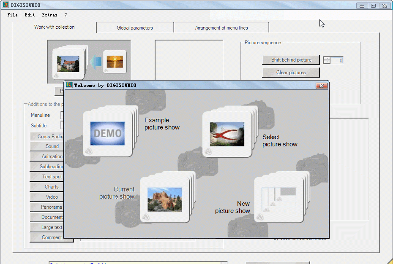
Task: Click the 'Current picture show' label
Action: pyautogui.click(x=117, y=193)
